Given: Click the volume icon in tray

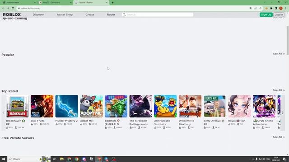Looking at the screenshot, I should 264,159.
